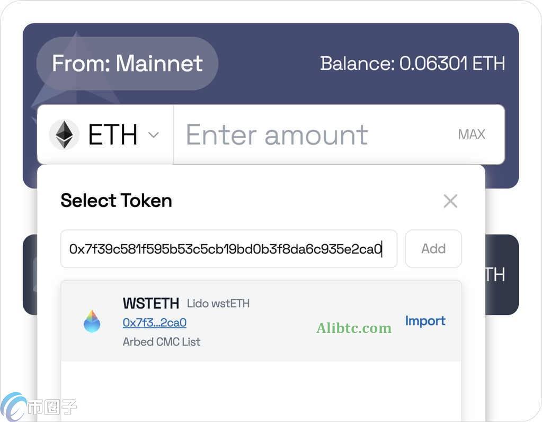This screenshot has height=422, width=542.
Task: Click the Arbed CMC List label
Action: click(x=162, y=342)
